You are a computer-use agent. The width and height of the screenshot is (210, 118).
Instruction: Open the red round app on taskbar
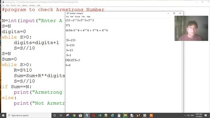coord(93,115)
